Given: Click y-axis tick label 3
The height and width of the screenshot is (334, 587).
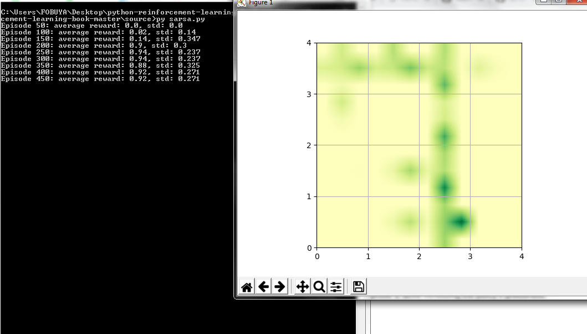Looking at the screenshot, I should pyautogui.click(x=309, y=94).
